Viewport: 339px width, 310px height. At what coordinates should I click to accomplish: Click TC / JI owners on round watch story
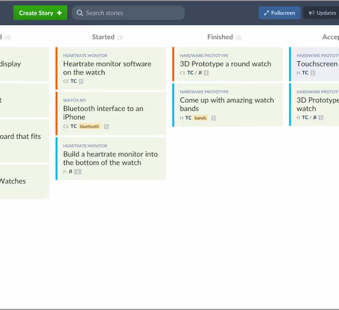[x=194, y=73]
